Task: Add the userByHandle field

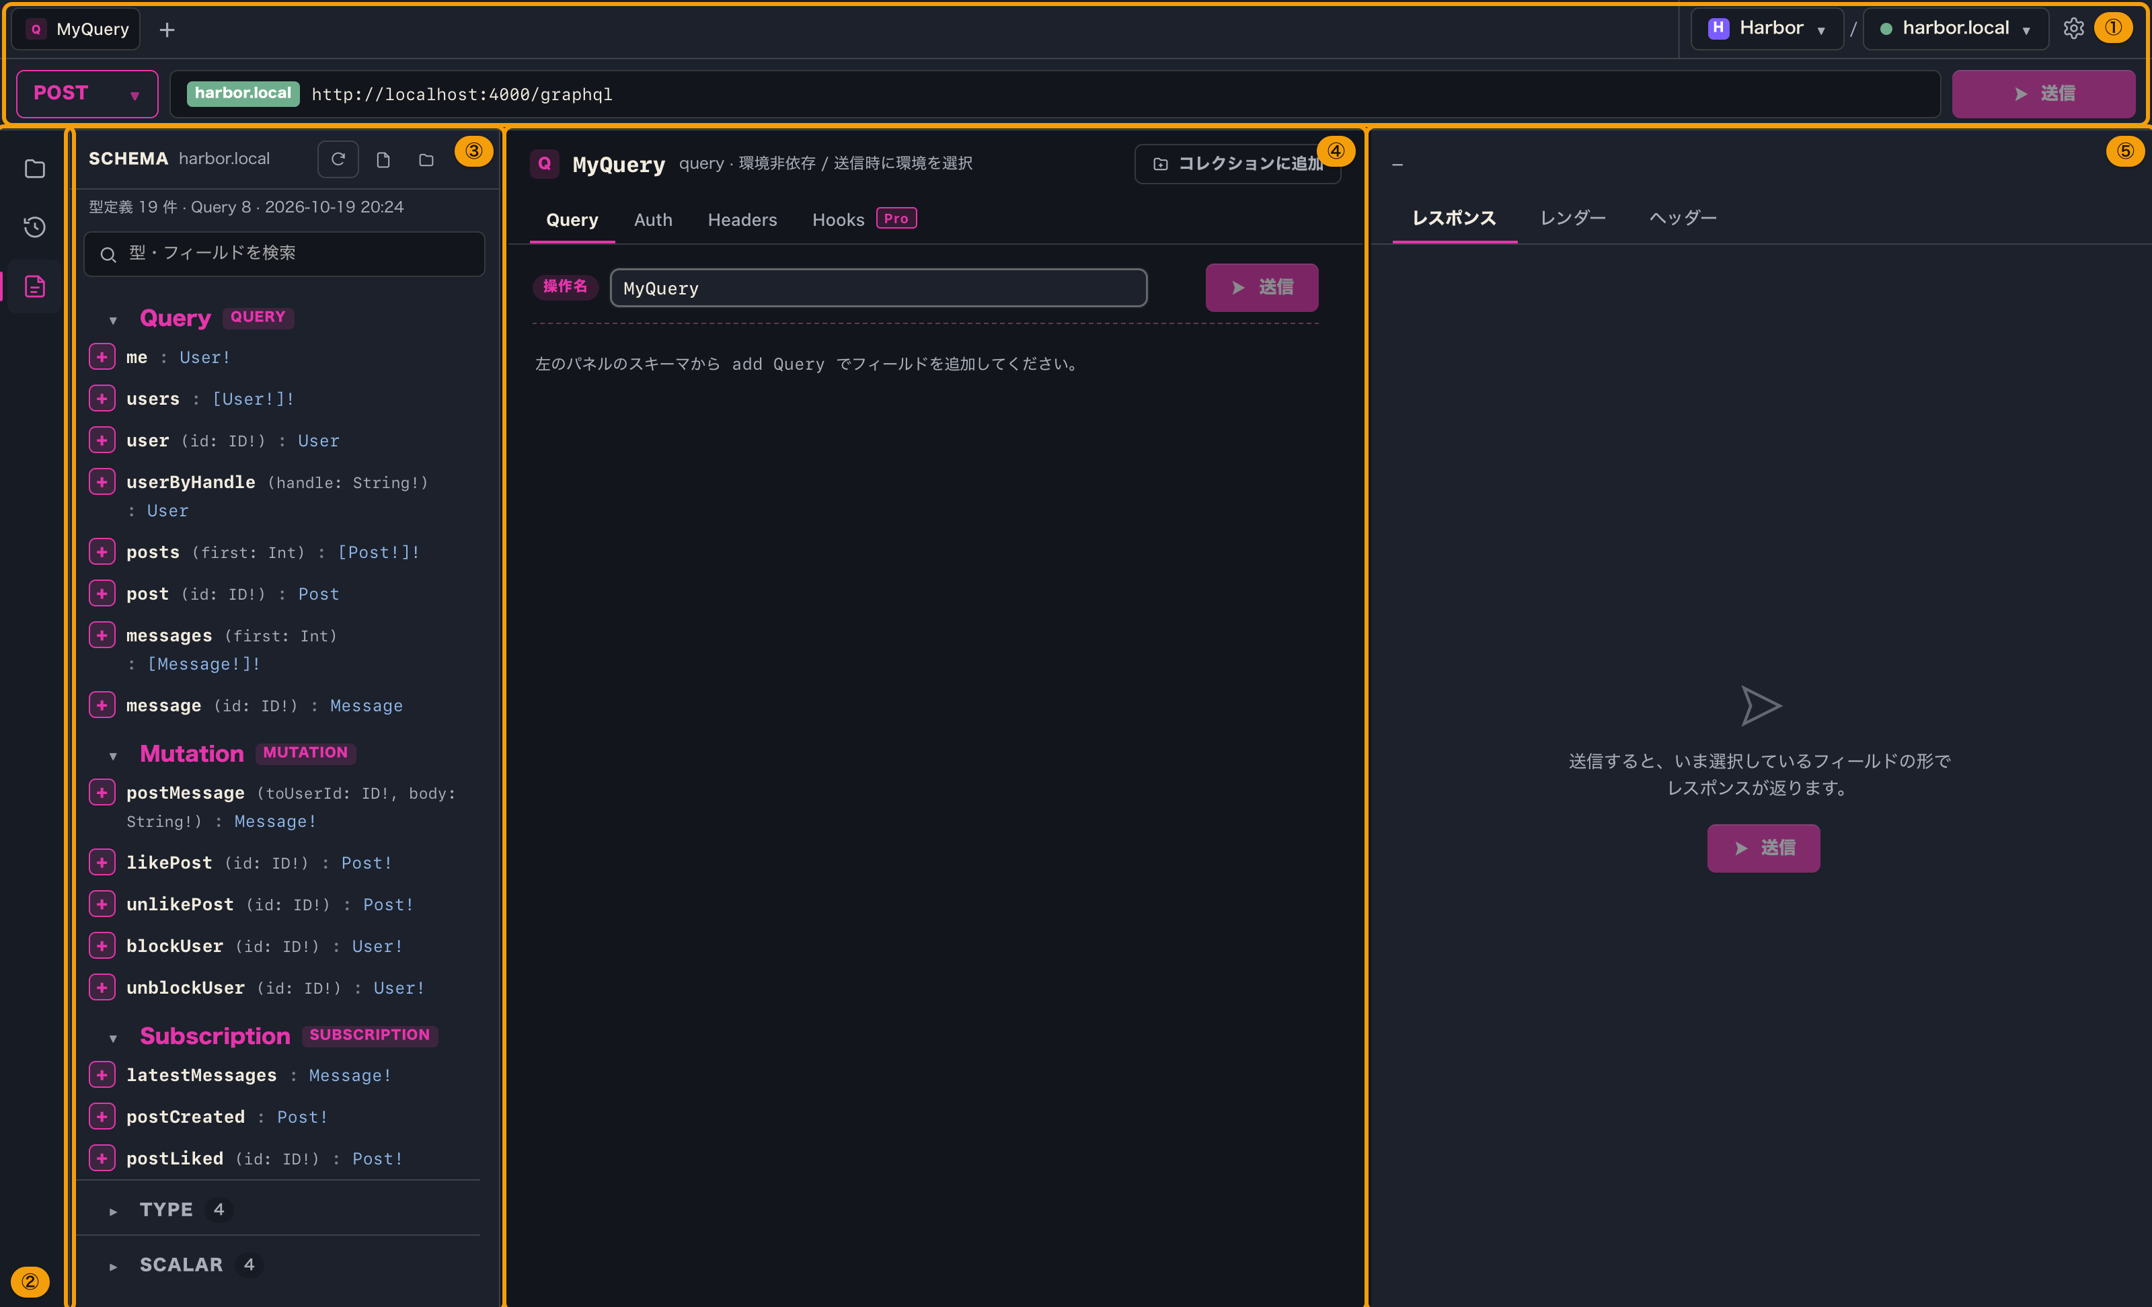Action: (x=102, y=482)
